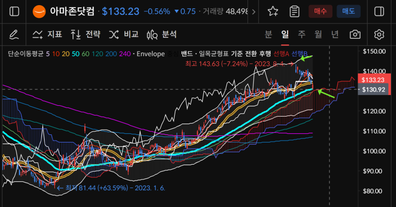Click the 기준 base line legend

coord(237,54)
